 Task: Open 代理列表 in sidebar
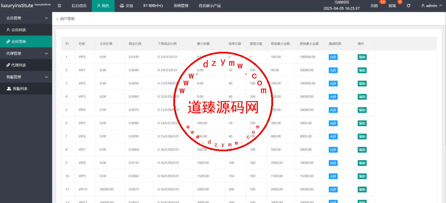[26, 65]
